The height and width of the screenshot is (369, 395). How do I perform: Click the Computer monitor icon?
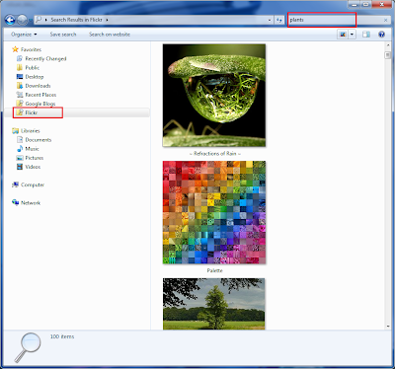click(x=15, y=184)
